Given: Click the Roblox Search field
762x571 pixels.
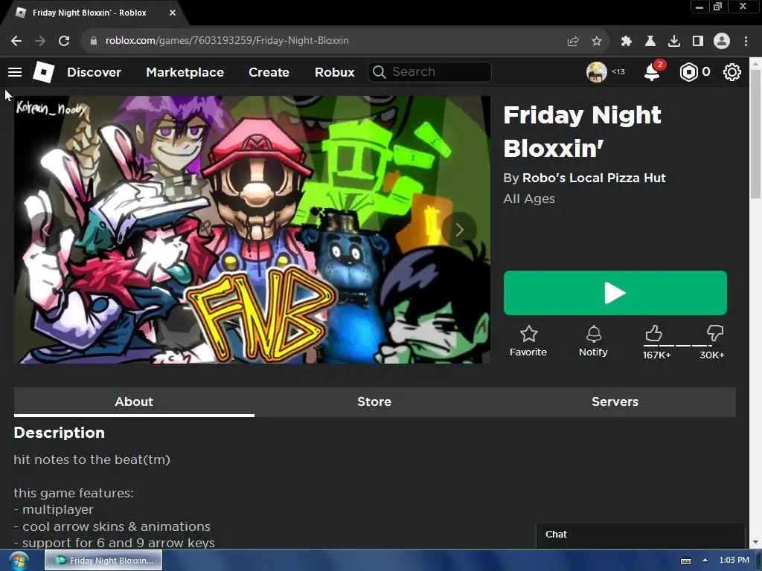Looking at the screenshot, I should tap(429, 72).
